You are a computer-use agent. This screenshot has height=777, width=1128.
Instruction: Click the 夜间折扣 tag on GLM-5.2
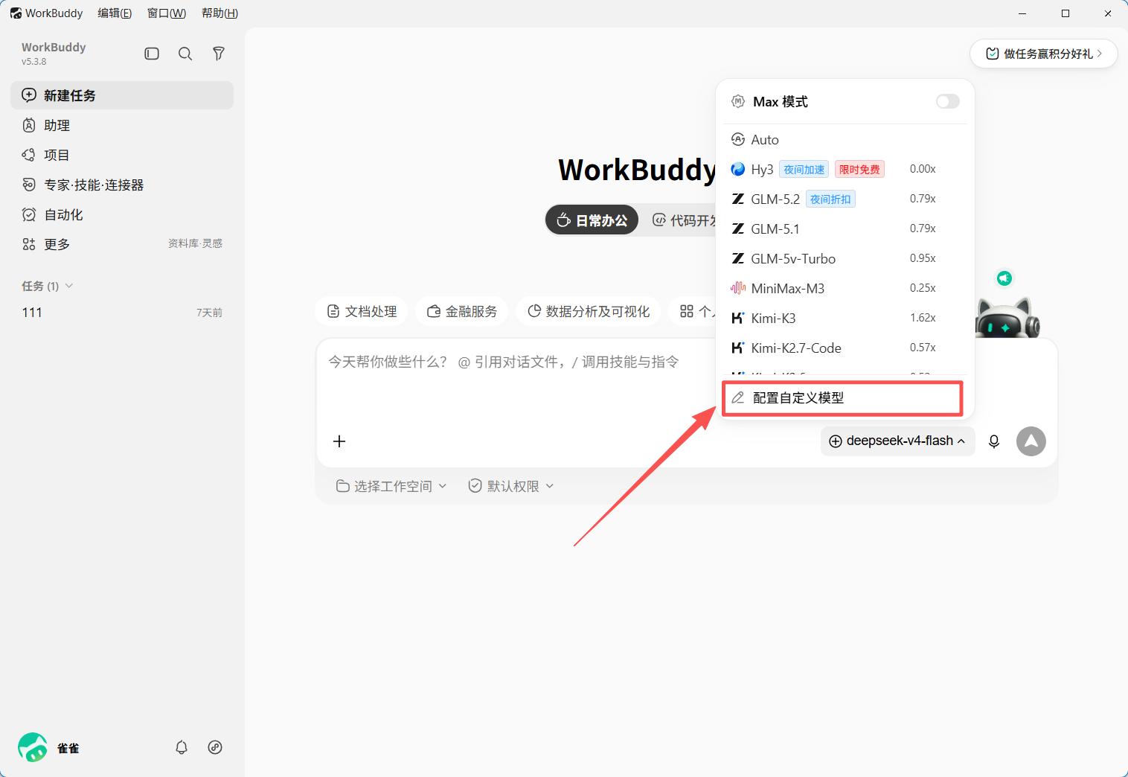[830, 199]
